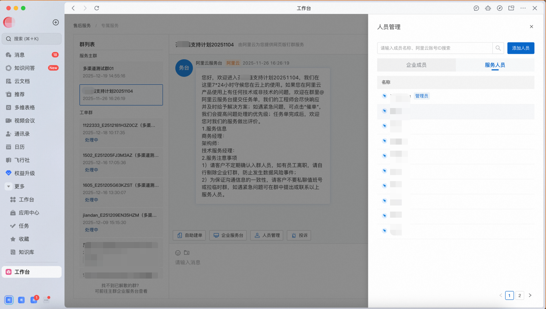
Task: Switch to the 企业成员 tab
Action: point(416,65)
